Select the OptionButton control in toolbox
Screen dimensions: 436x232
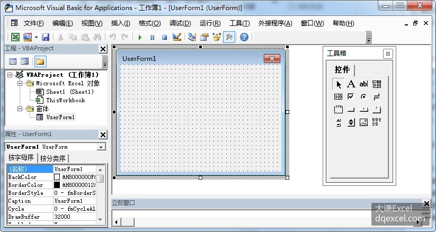click(363, 96)
